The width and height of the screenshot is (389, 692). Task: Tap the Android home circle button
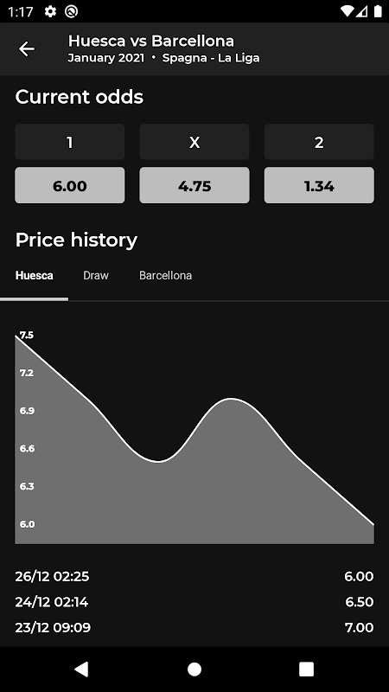pos(194,669)
